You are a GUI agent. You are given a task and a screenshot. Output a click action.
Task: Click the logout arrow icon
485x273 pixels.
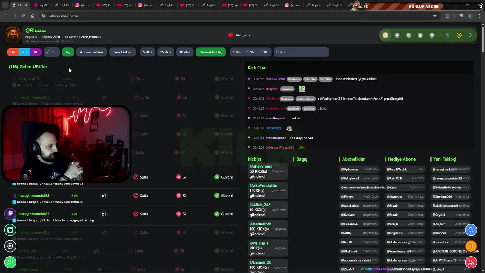(471, 35)
